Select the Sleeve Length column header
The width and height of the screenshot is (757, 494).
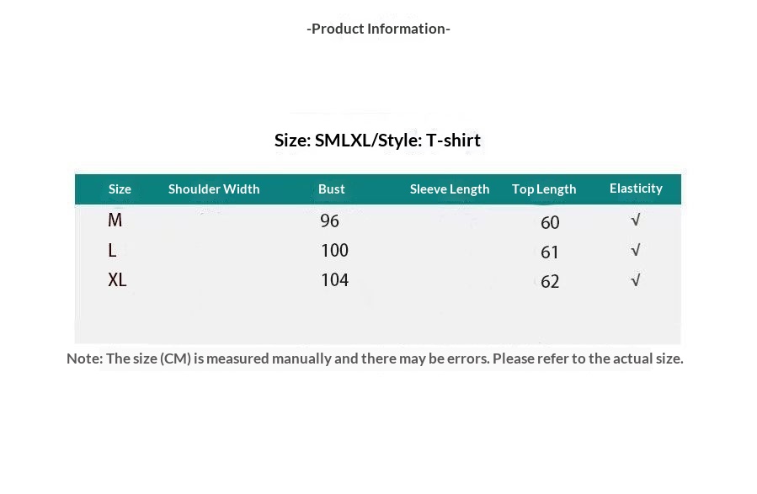pos(450,189)
